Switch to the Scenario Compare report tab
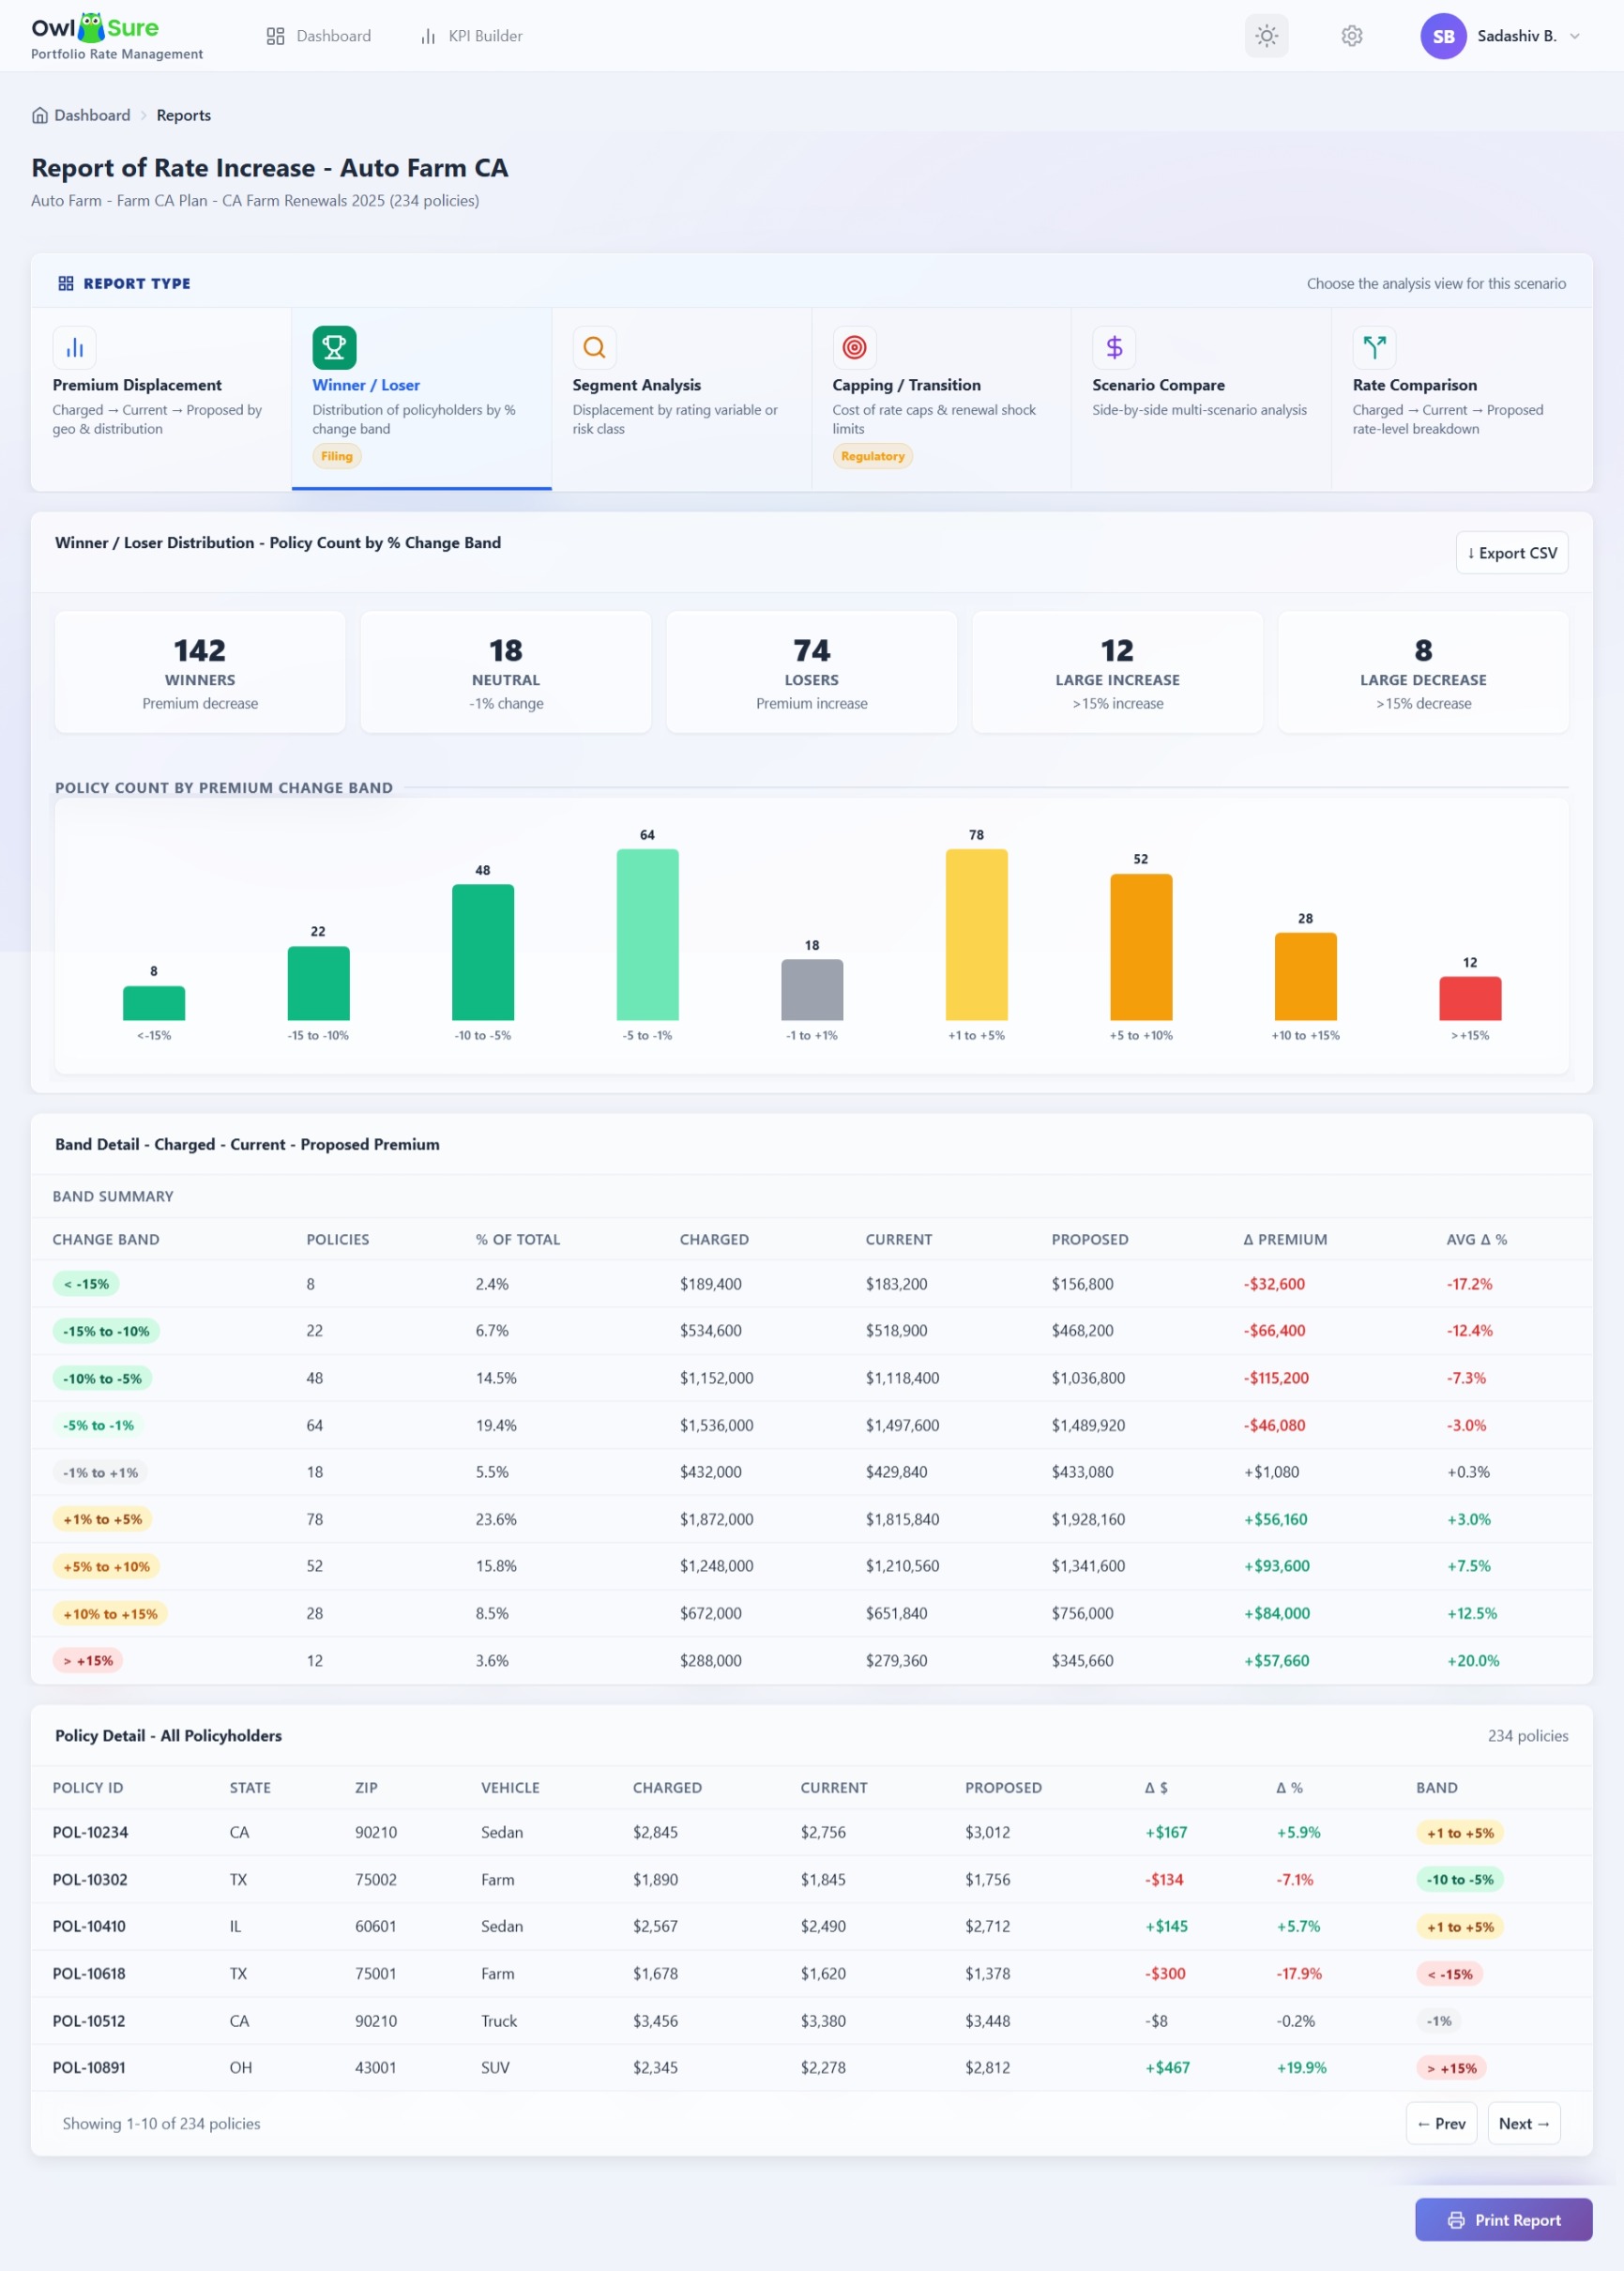The image size is (1624, 2271). [1201, 399]
